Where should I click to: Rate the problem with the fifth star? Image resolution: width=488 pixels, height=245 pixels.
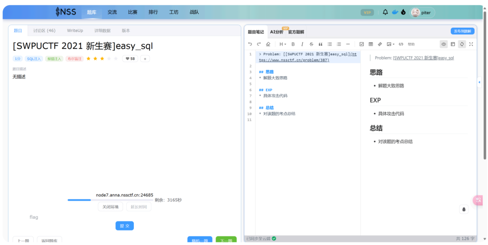[x=116, y=59]
